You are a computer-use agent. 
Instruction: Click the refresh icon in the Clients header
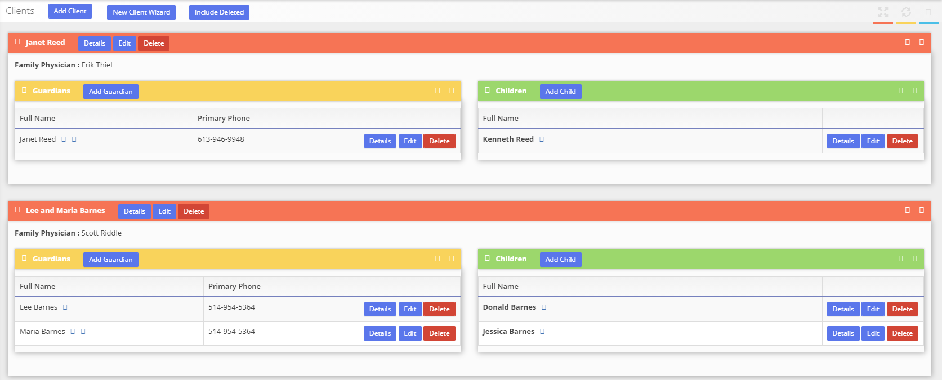click(906, 12)
